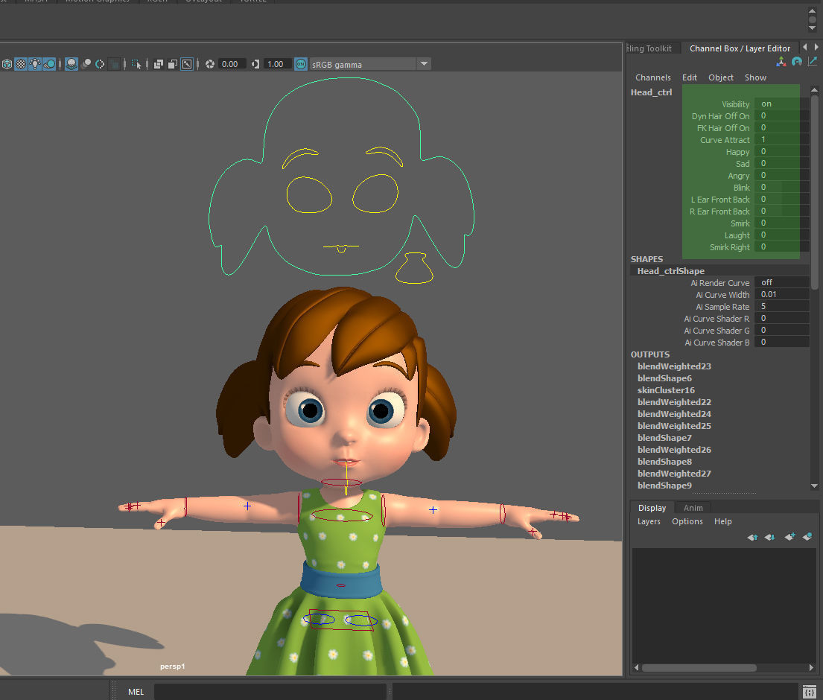The height and width of the screenshot is (700, 823).
Task: Select the Sad channel label
Action: point(742,164)
